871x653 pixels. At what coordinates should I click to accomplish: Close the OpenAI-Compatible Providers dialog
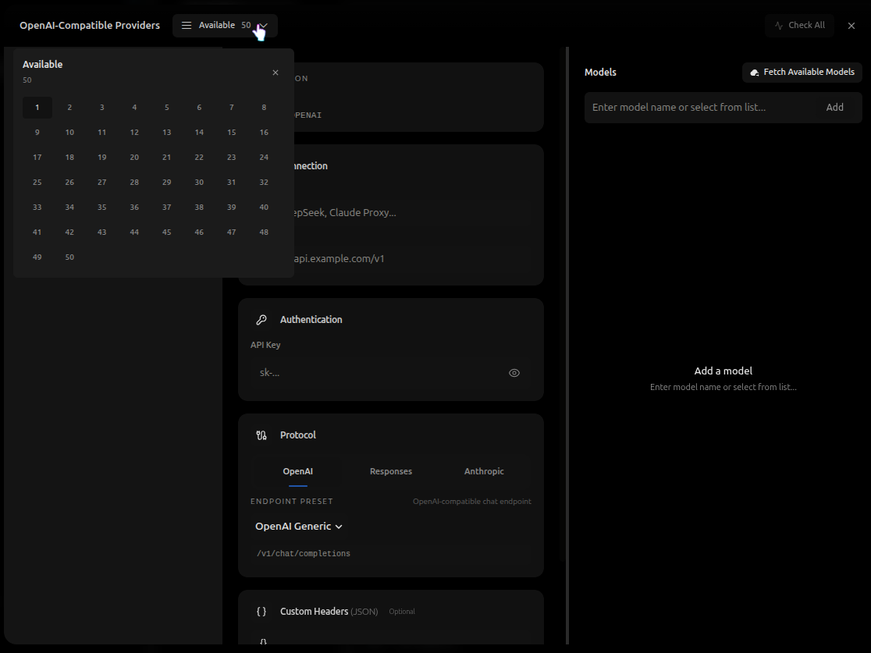[851, 26]
